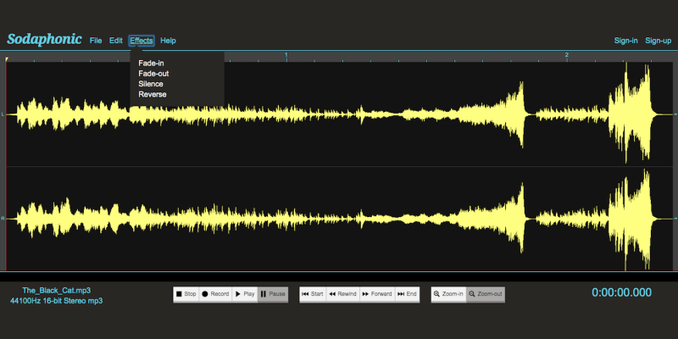Skip to the End of track
The image size is (678, 339).
(x=408, y=294)
